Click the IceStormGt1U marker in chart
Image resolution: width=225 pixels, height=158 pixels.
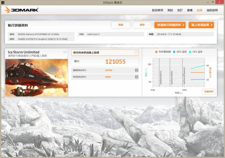tap(161, 77)
